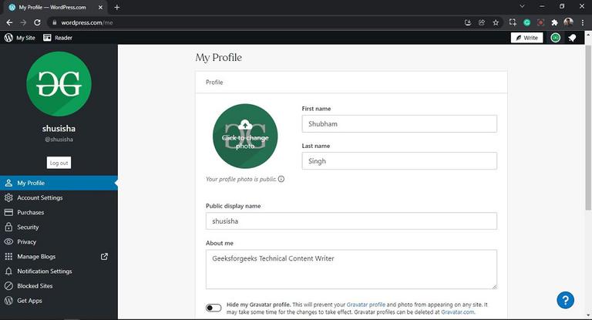
Task: Open Chrome profile avatar
Action: (569, 22)
